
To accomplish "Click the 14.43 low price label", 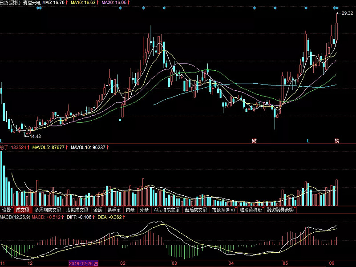I will tap(35, 136).
